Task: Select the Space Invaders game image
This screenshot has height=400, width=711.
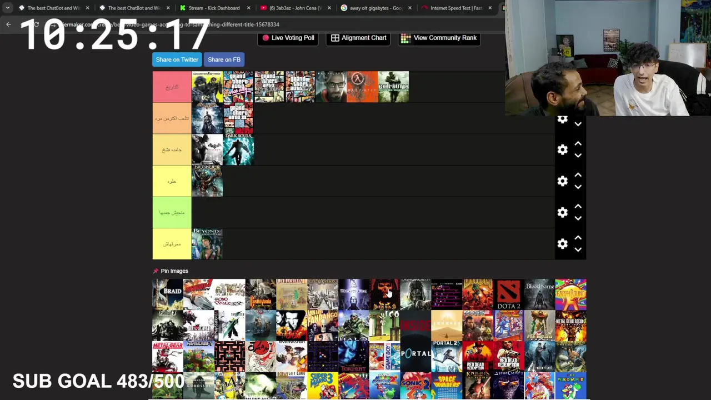Action: [447, 386]
